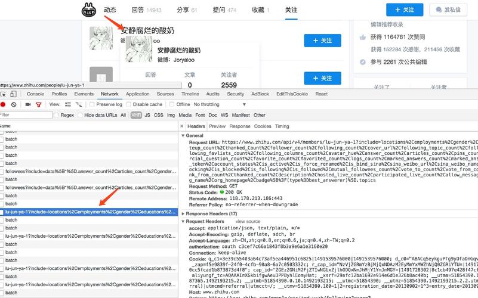Toggle the filter funnel icon
The width and height of the screenshot is (478, 298).
pyautogui.click(x=39, y=104)
